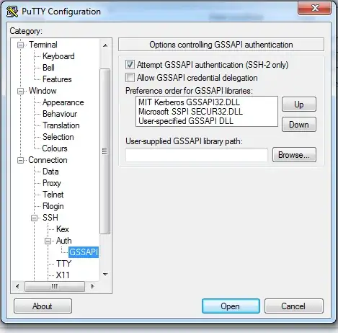Image resolution: width=338 pixels, height=333 pixels.
Task: Select X11 under SSH
Action: click(x=63, y=275)
